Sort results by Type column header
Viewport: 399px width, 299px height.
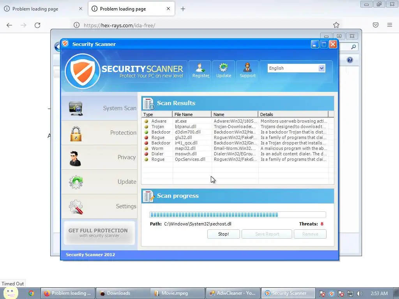click(x=157, y=114)
